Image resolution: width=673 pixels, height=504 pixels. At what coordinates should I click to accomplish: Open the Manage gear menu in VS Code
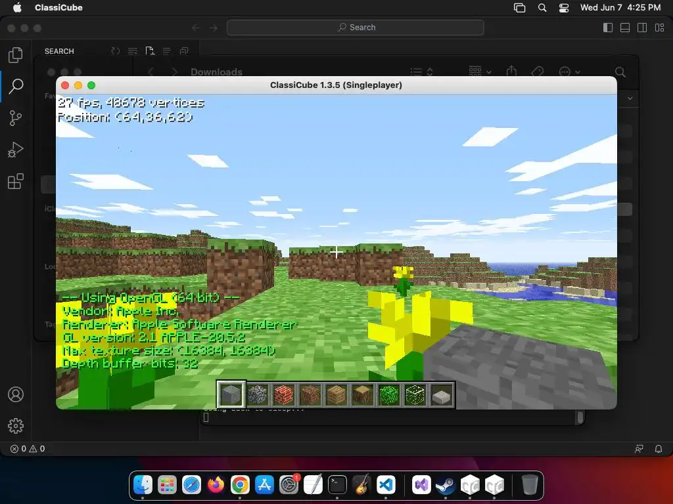(16, 425)
